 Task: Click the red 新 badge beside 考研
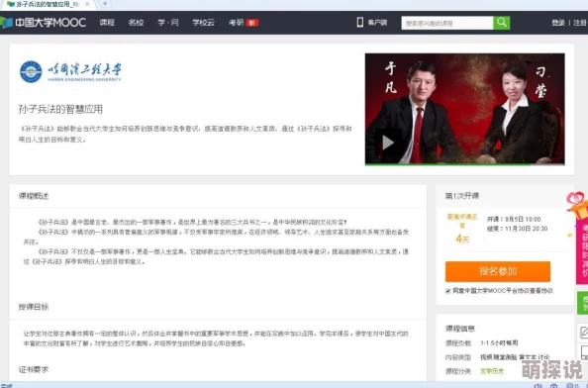tap(252, 23)
